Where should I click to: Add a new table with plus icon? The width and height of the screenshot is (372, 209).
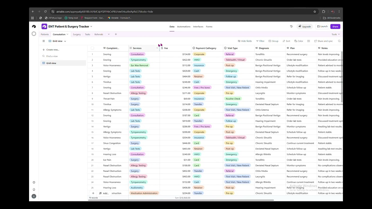(x=116, y=34)
